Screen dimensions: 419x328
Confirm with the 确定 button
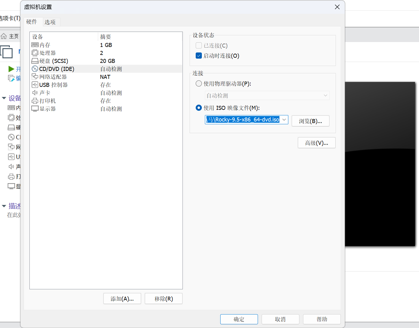click(x=239, y=319)
